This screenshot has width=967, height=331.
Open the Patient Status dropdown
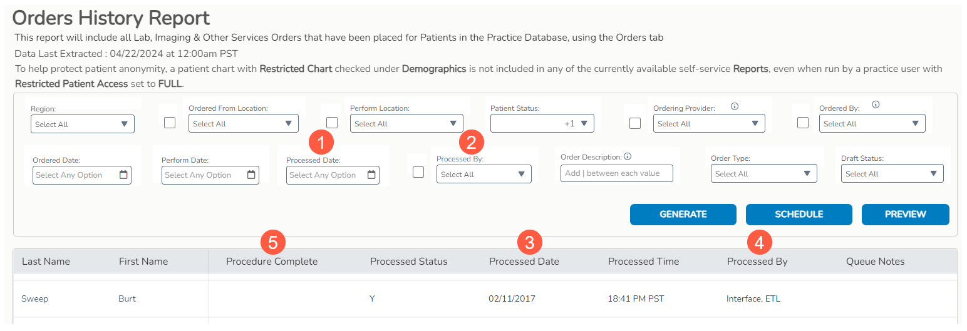pos(542,124)
